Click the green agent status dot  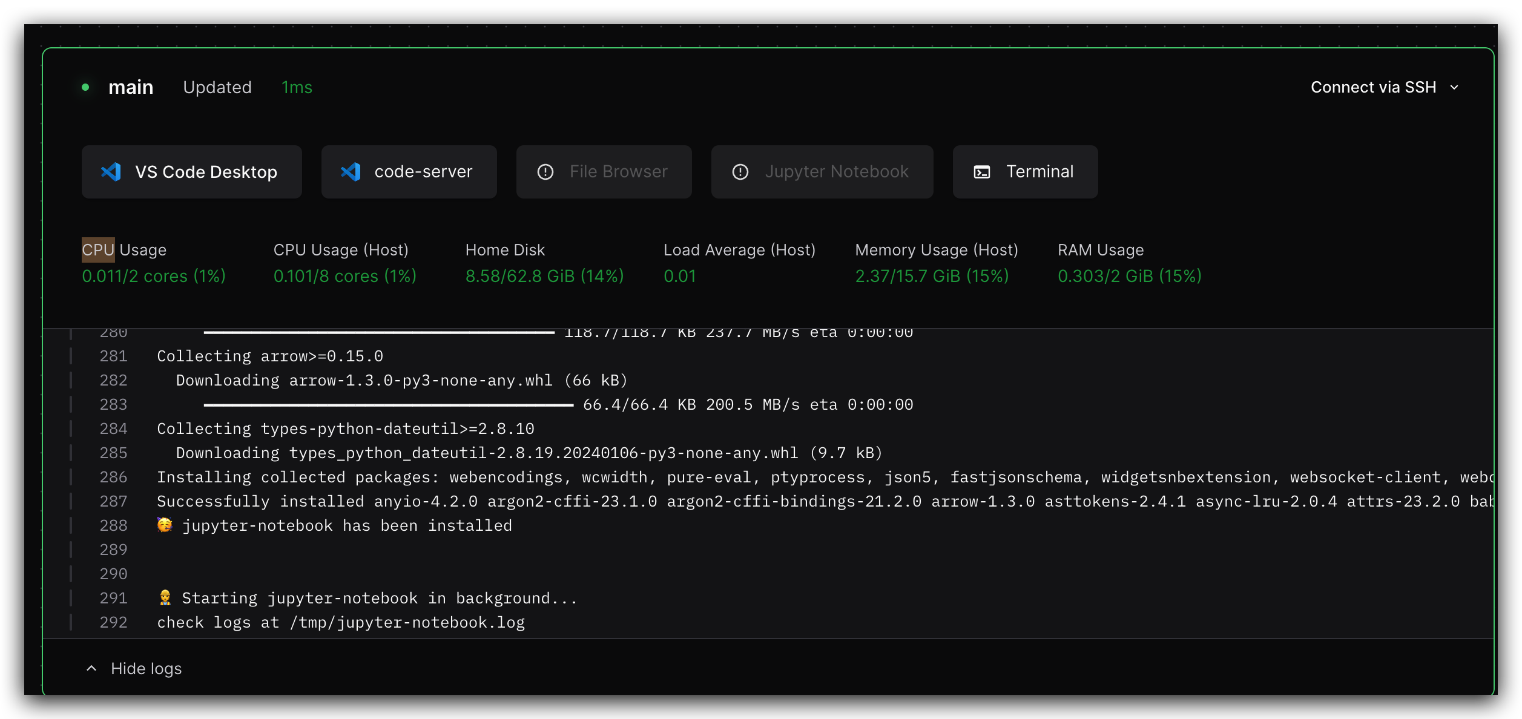click(x=85, y=87)
